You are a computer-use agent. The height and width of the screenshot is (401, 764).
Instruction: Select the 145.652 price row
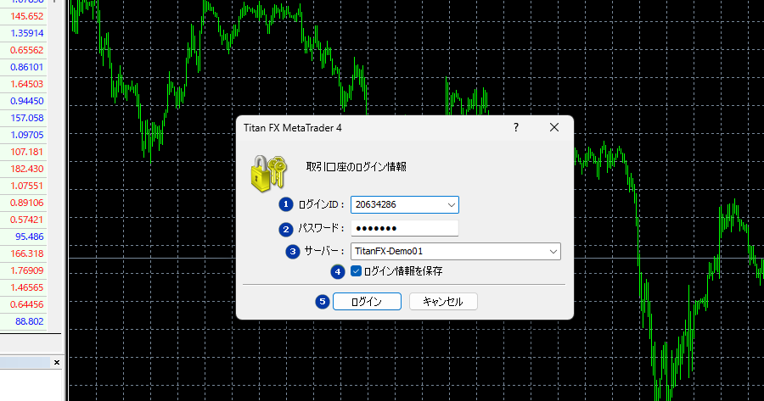24,16
